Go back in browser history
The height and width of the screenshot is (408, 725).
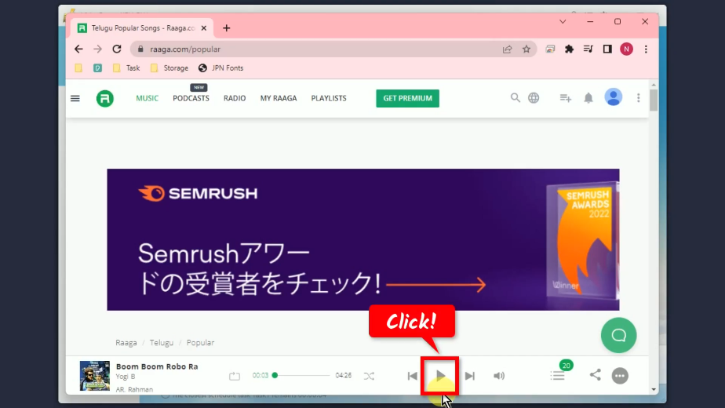78,49
